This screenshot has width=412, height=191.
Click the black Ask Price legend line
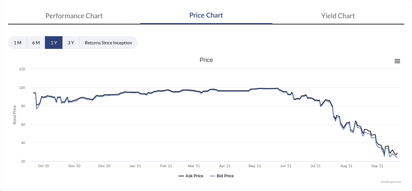coord(181,176)
